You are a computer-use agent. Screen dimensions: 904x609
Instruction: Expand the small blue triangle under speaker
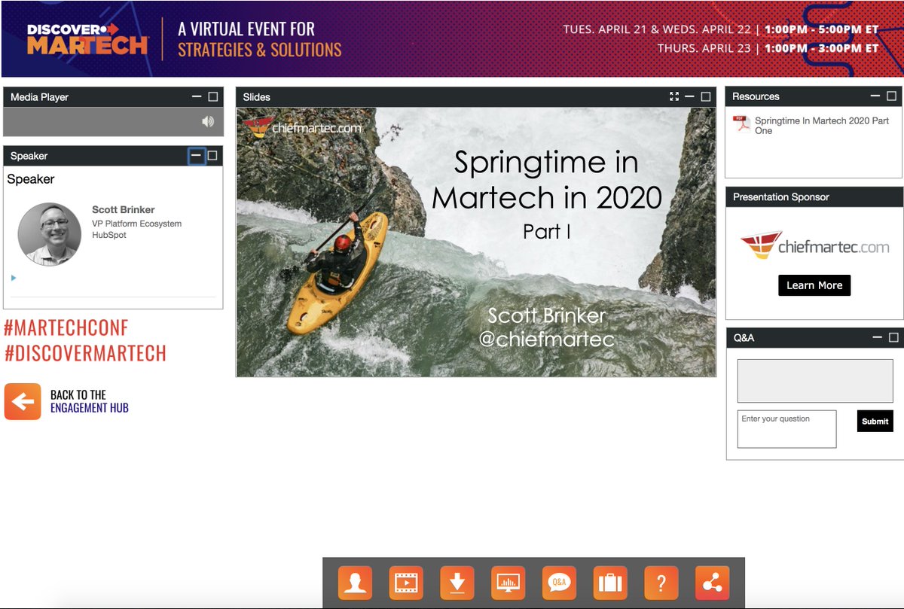(14, 278)
